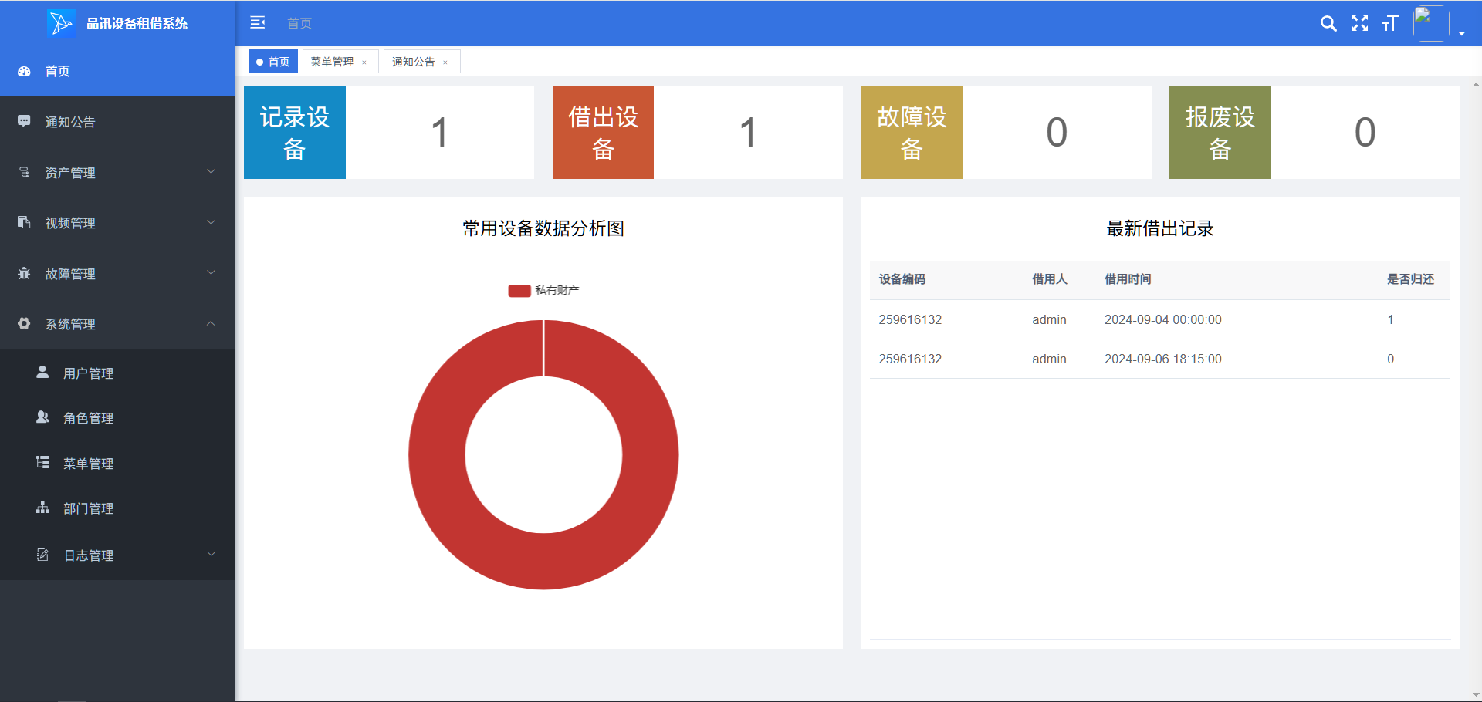
Task: Select the 2024-09-04 00:00:00 cell
Action: point(1163,319)
